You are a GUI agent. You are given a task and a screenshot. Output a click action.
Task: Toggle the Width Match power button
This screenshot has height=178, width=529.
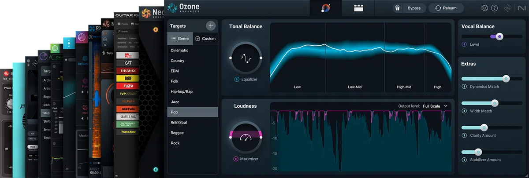464,111
